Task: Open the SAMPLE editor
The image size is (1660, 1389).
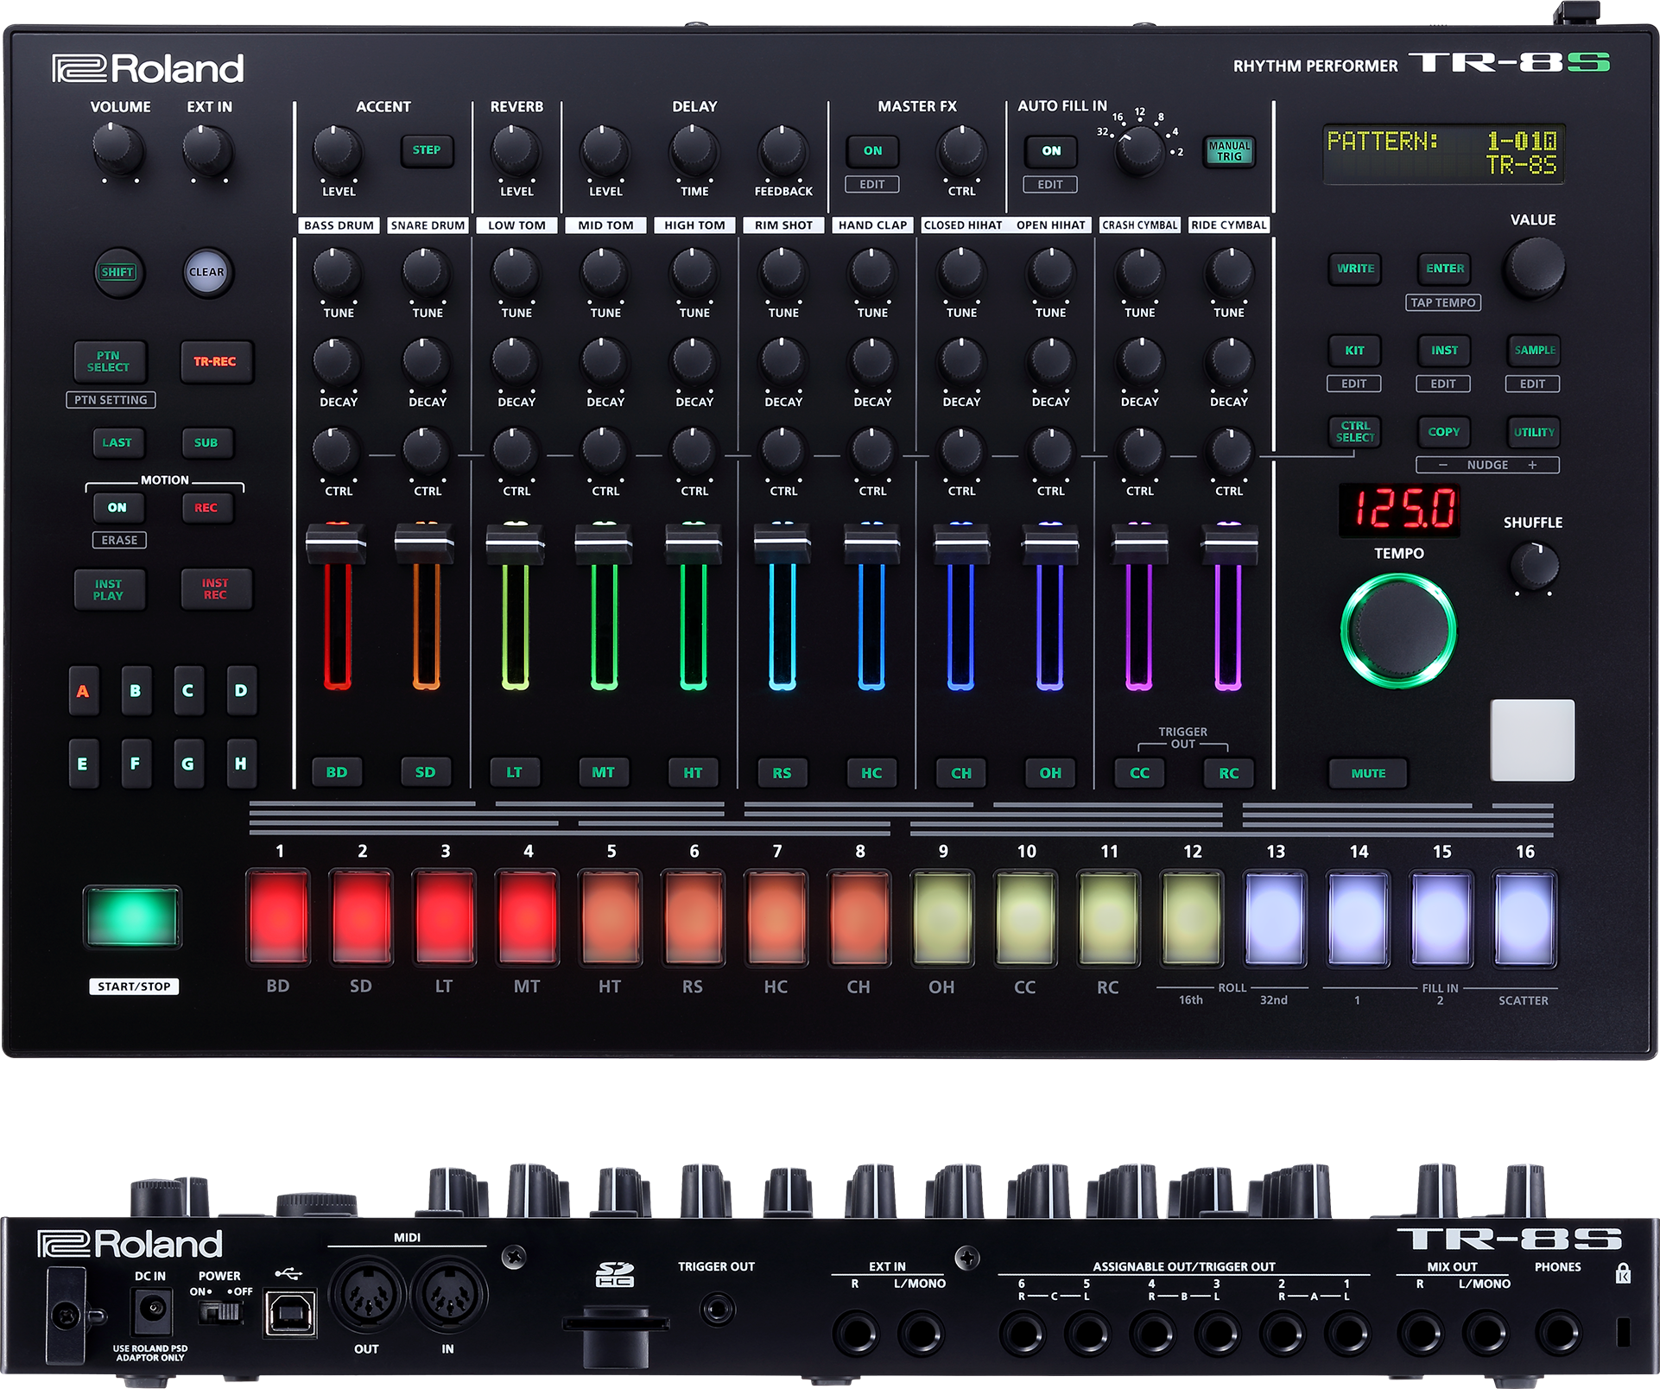Action: click(1533, 351)
